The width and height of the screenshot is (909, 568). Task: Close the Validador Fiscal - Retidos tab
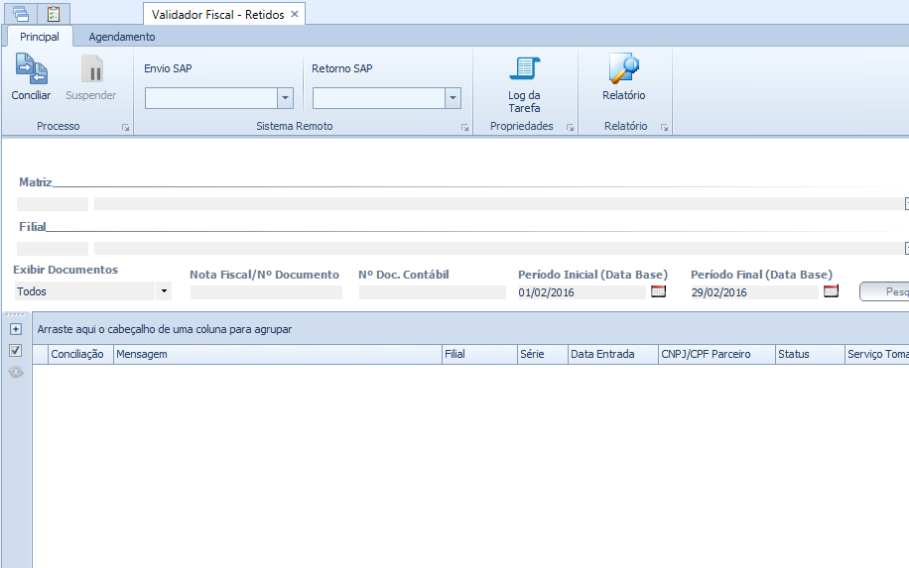tap(295, 14)
